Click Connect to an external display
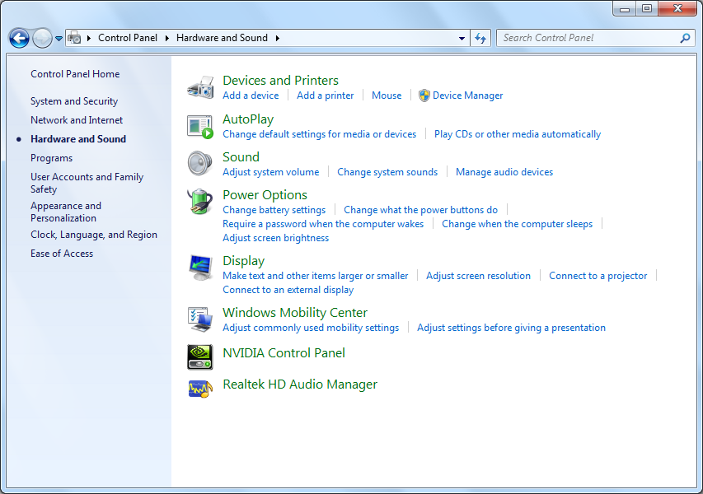 click(x=288, y=290)
